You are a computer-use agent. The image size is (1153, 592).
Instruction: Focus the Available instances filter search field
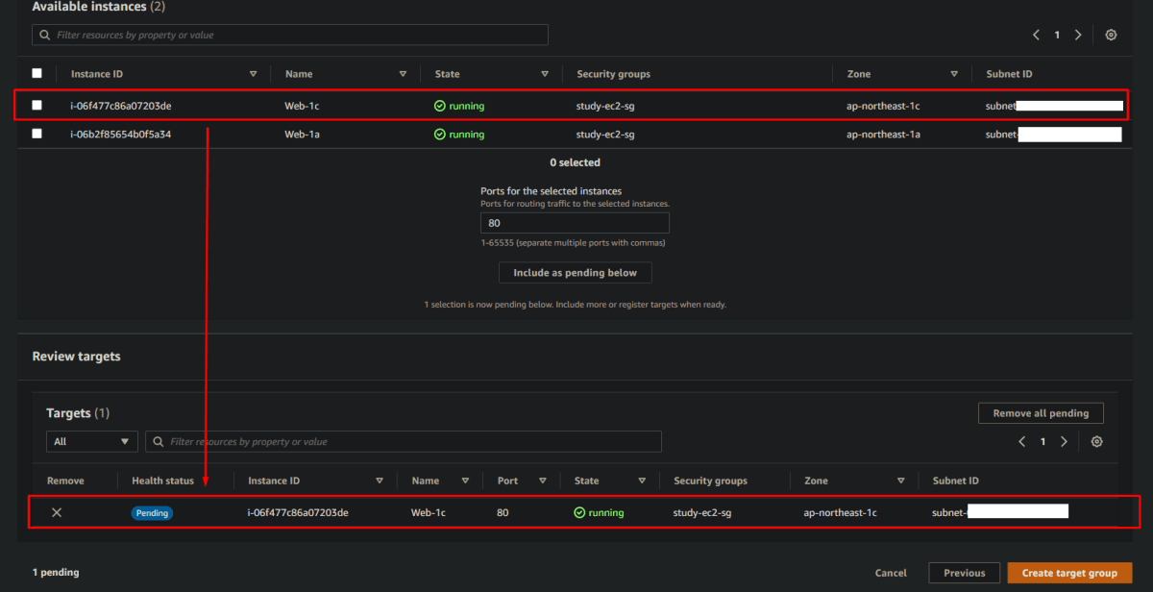click(290, 35)
